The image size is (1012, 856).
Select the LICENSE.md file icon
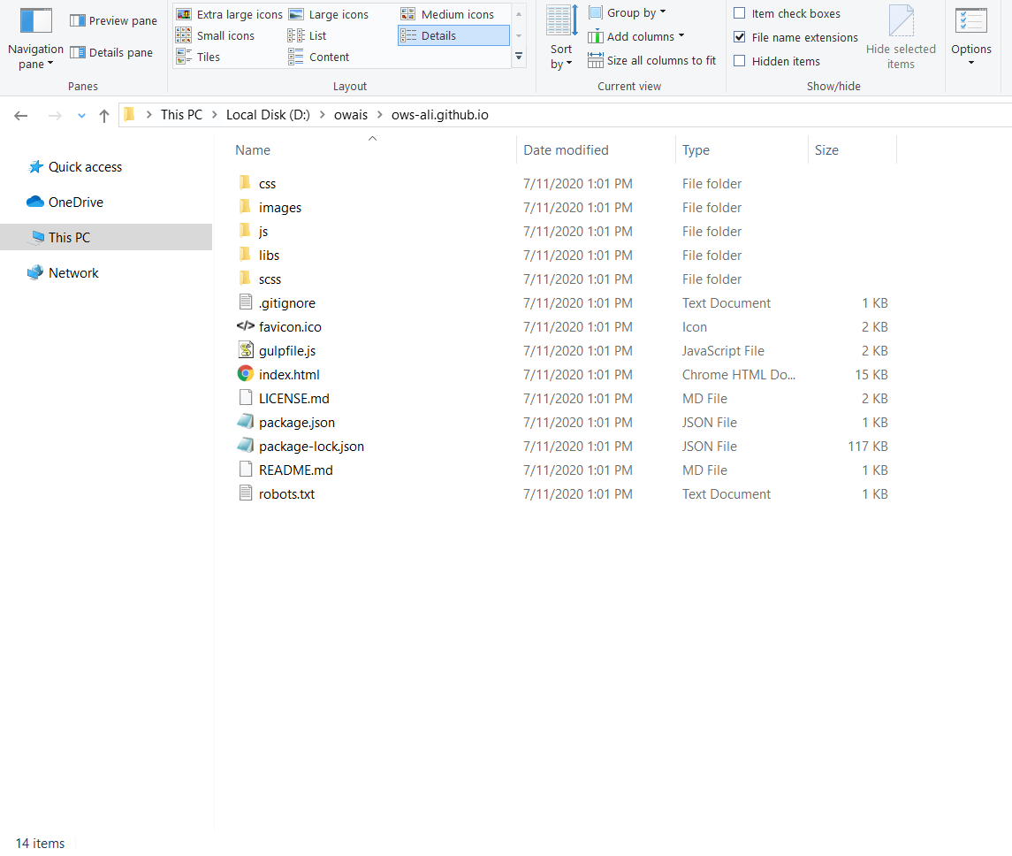click(x=245, y=398)
